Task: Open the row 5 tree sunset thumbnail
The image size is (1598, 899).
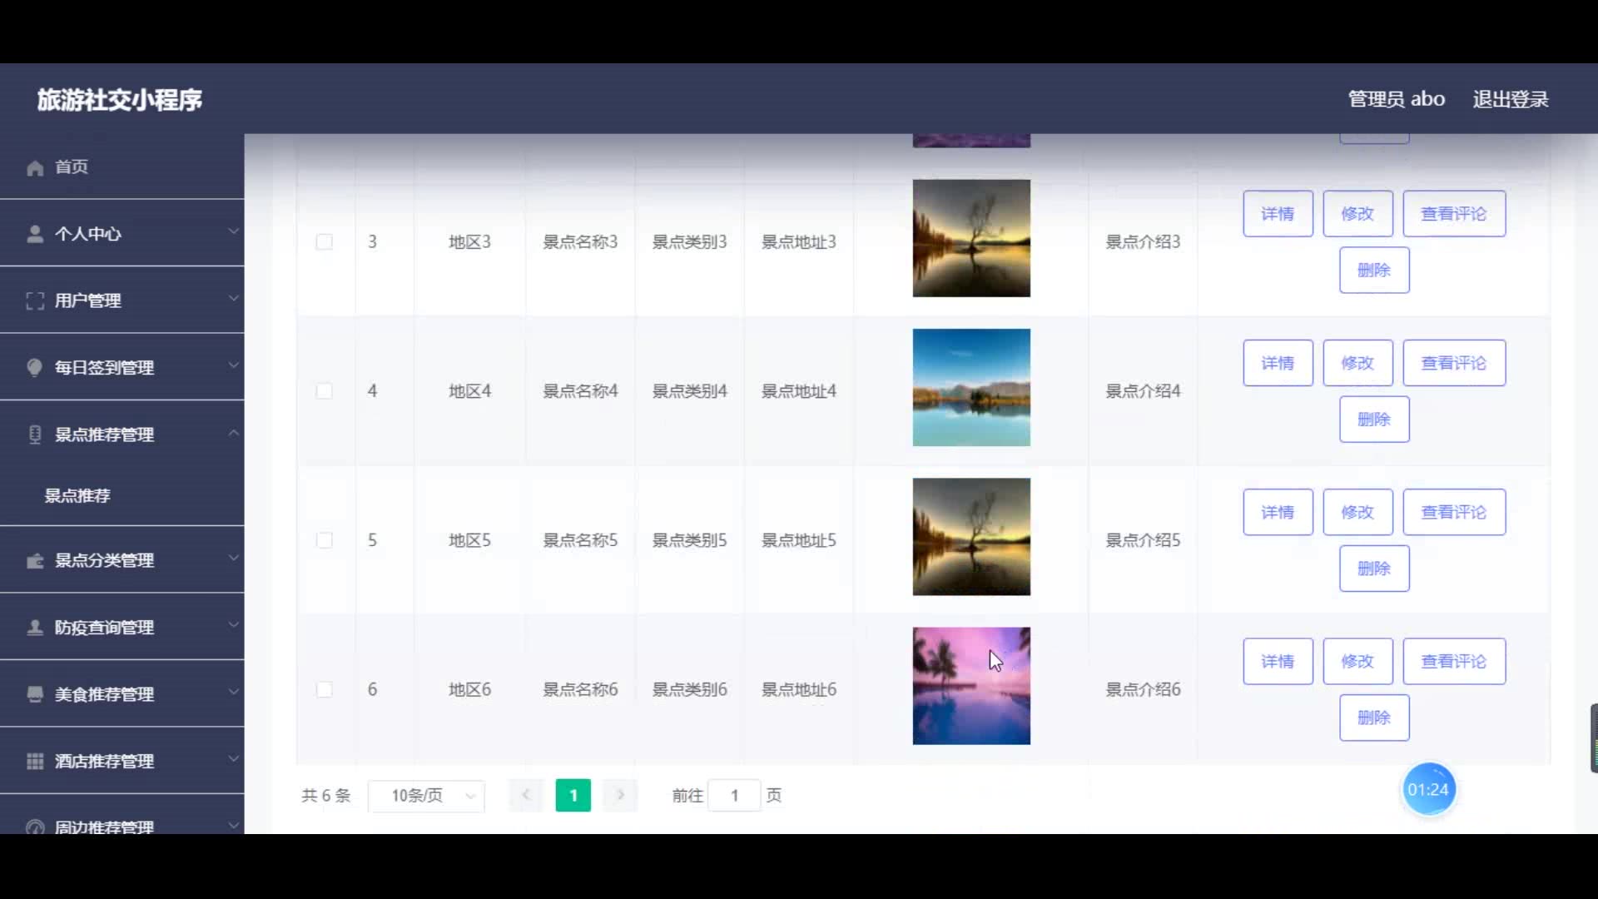Action: [971, 536]
